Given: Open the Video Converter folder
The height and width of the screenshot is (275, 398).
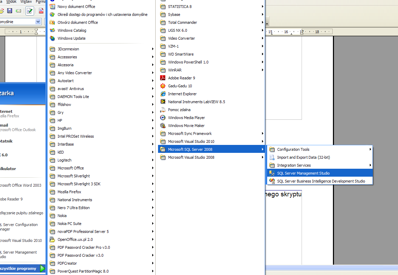Looking at the screenshot, I should 211,38.
